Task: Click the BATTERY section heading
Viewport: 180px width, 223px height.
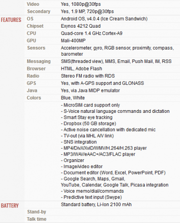Action: [x=10, y=206]
